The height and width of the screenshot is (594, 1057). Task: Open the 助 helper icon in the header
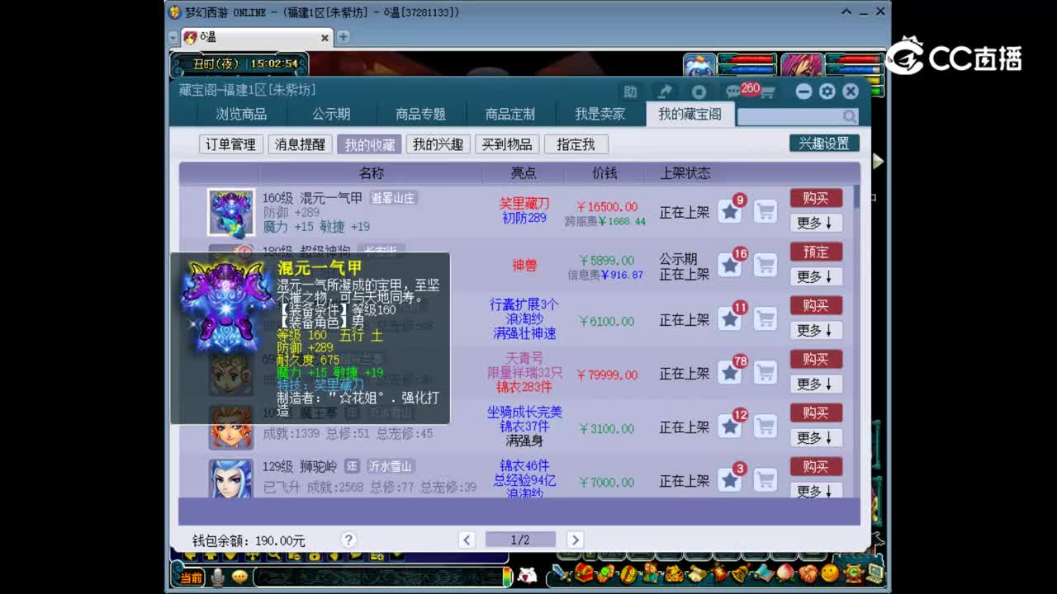(x=630, y=92)
